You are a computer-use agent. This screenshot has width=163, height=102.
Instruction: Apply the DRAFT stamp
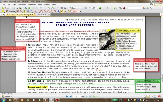coord(75,11)
